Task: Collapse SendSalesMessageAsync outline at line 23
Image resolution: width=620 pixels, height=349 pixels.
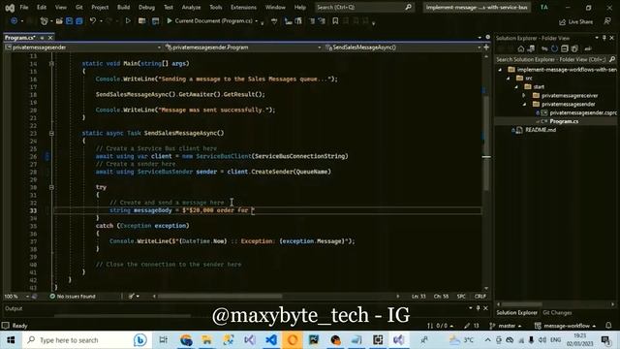Action: pos(51,134)
